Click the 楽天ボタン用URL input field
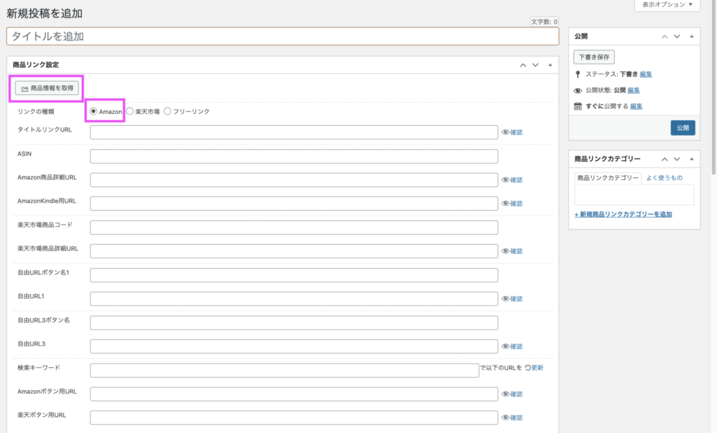 tap(293, 418)
